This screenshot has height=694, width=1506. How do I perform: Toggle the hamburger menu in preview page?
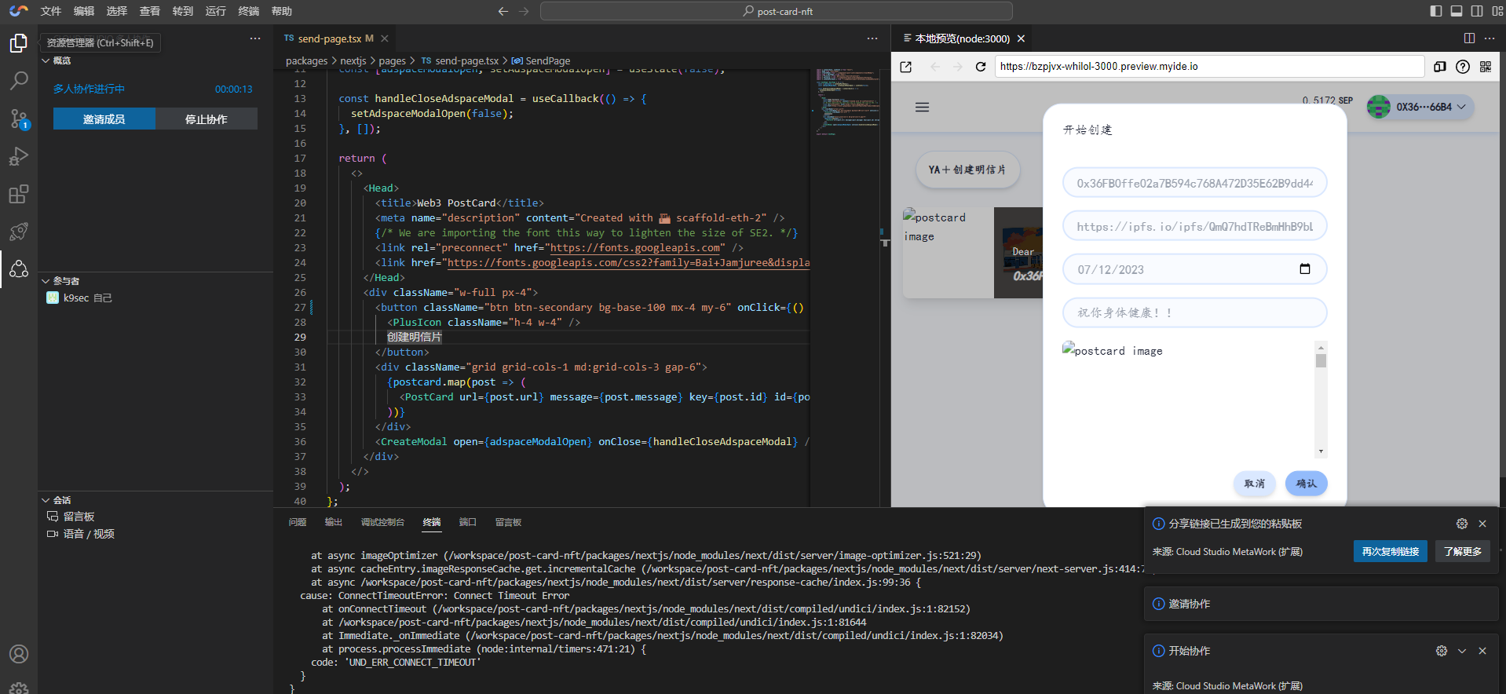[923, 108]
